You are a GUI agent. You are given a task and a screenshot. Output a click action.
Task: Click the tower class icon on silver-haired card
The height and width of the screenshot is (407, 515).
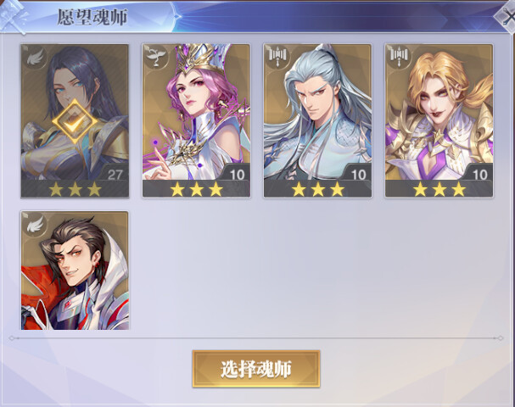(278, 57)
